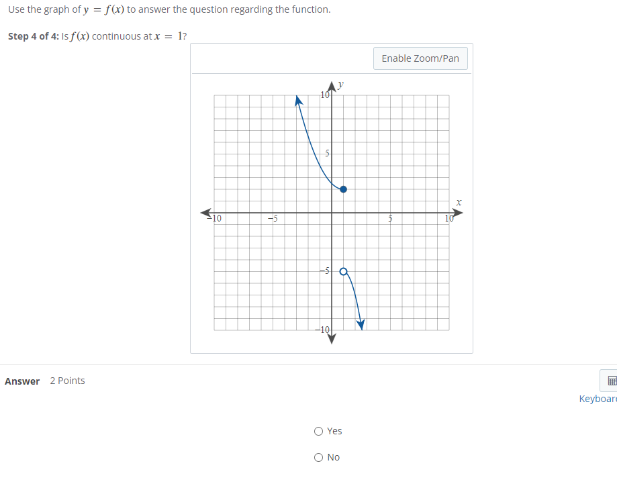Click the Keyboard hyperlink below Answer section
The height and width of the screenshot is (484, 617).
[598, 399]
